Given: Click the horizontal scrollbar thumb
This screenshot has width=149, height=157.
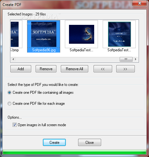Looking at the screenshot, I should pyautogui.click(x=126, y=59).
